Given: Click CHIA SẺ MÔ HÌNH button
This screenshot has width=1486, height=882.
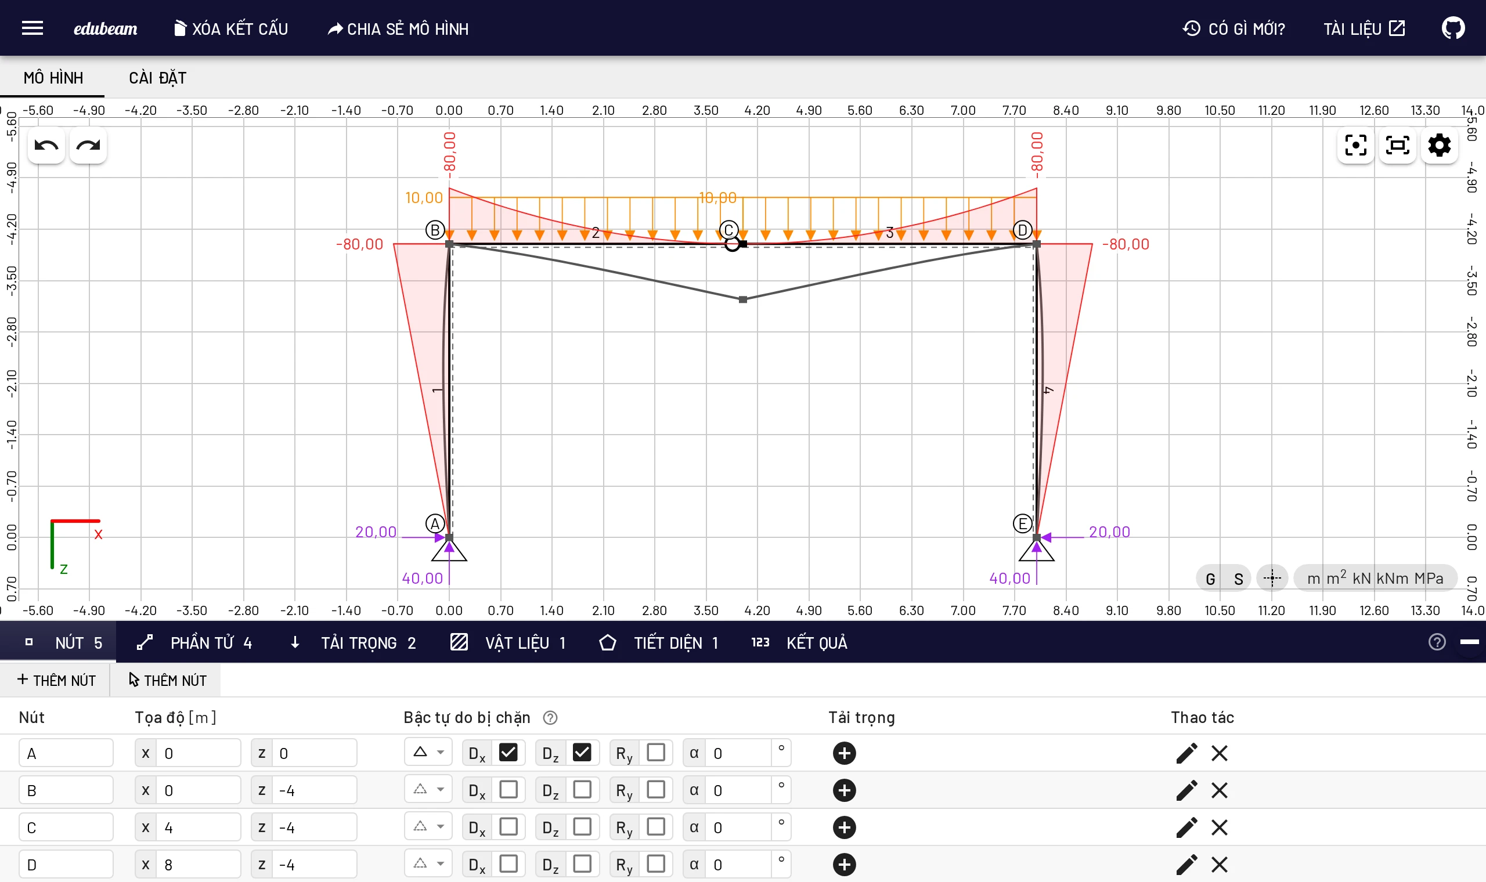Looking at the screenshot, I should 398,28.
